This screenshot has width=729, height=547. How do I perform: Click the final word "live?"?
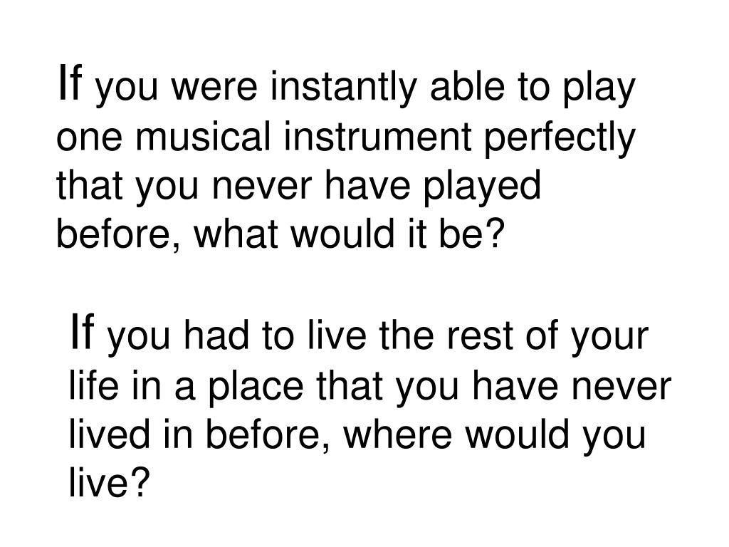[110, 482]
